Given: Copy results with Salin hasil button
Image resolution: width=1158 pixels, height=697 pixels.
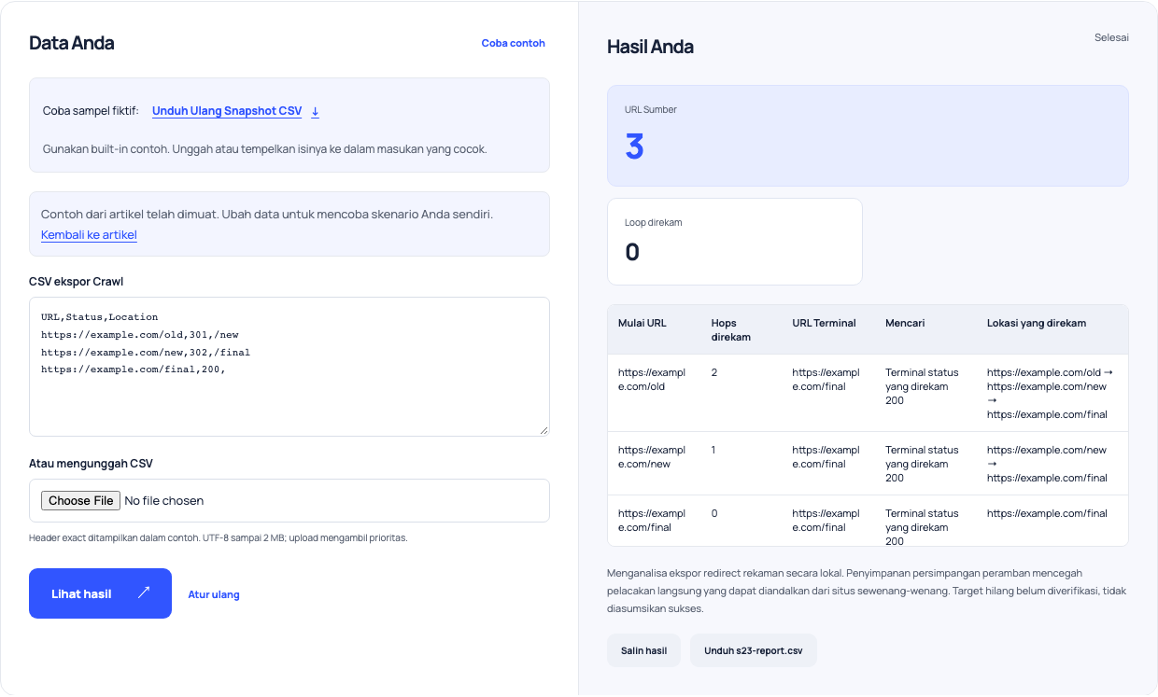Looking at the screenshot, I should click(644, 650).
